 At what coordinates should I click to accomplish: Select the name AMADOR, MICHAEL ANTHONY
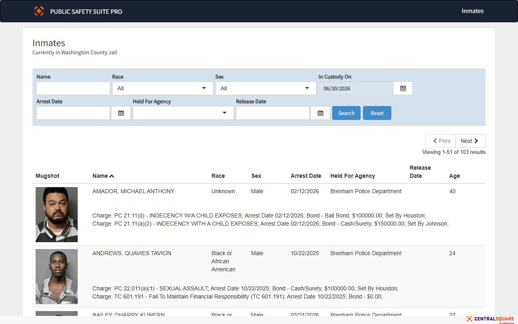133,191
